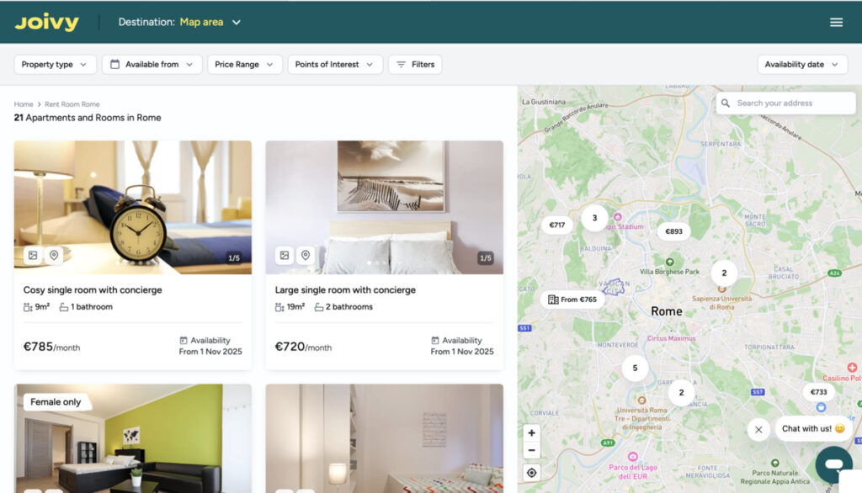Open the cluster of 3 listings
The width and height of the screenshot is (862, 493).
pyautogui.click(x=594, y=218)
